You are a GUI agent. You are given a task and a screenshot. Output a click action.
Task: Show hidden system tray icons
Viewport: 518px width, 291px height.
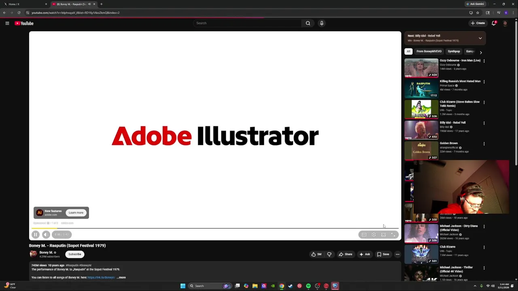click(x=475, y=286)
